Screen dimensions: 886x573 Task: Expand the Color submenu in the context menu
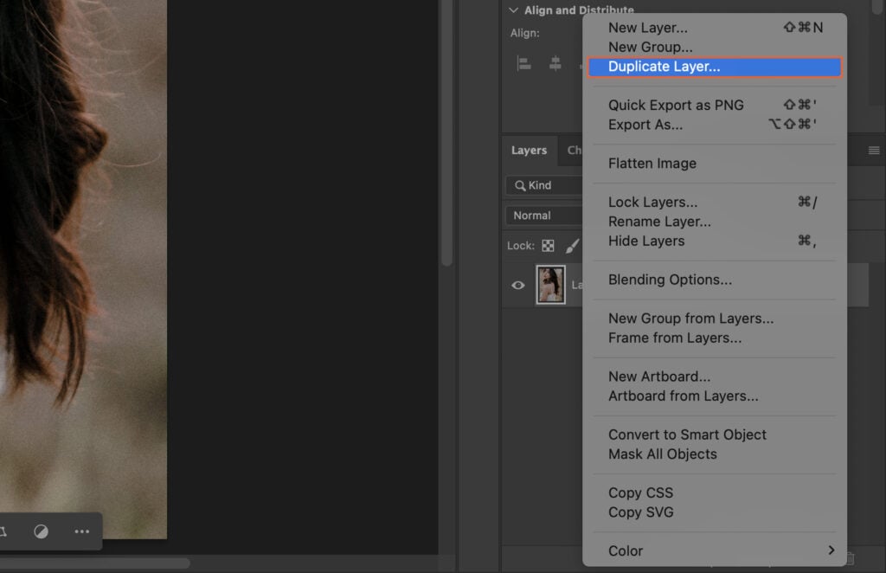coord(718,550)
